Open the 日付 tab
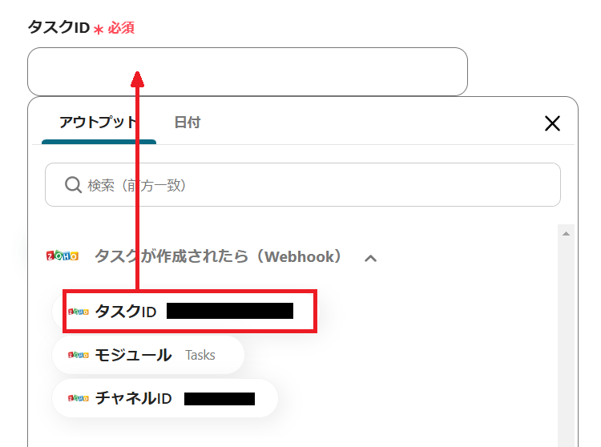The width and height of the screenshot is (601, 447). 187,123
